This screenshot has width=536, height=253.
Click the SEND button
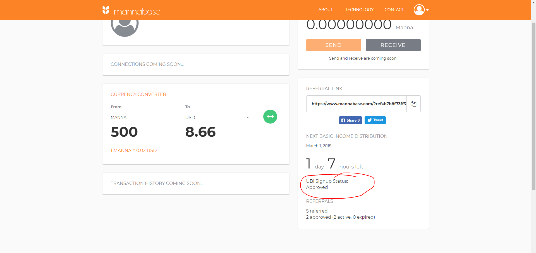click(x=334, y=45)
